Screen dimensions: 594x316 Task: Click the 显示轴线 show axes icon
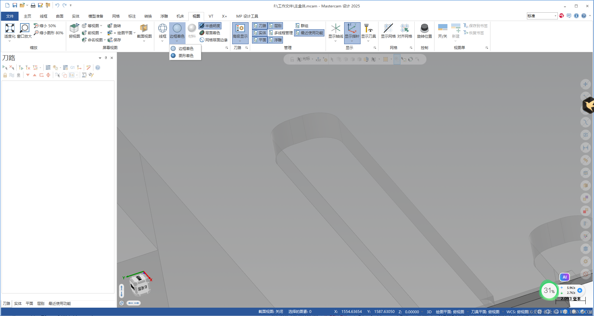(x=335, y=28)
